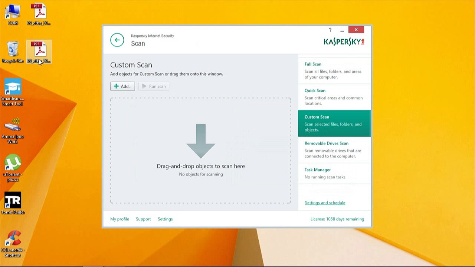Click the Add objects button
The height and width of the screenshot is (267, 475).
tap(122, 86)
